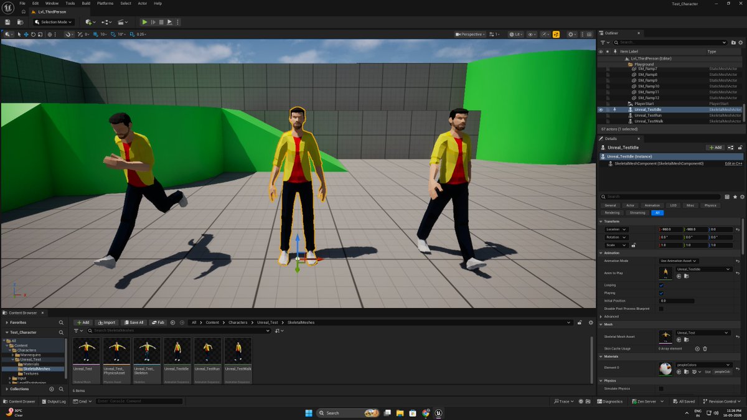The width and height of the screenshot is (747, 420).
Task: Reset Anim to Play to default arrow
Action: tap(737, 273)
